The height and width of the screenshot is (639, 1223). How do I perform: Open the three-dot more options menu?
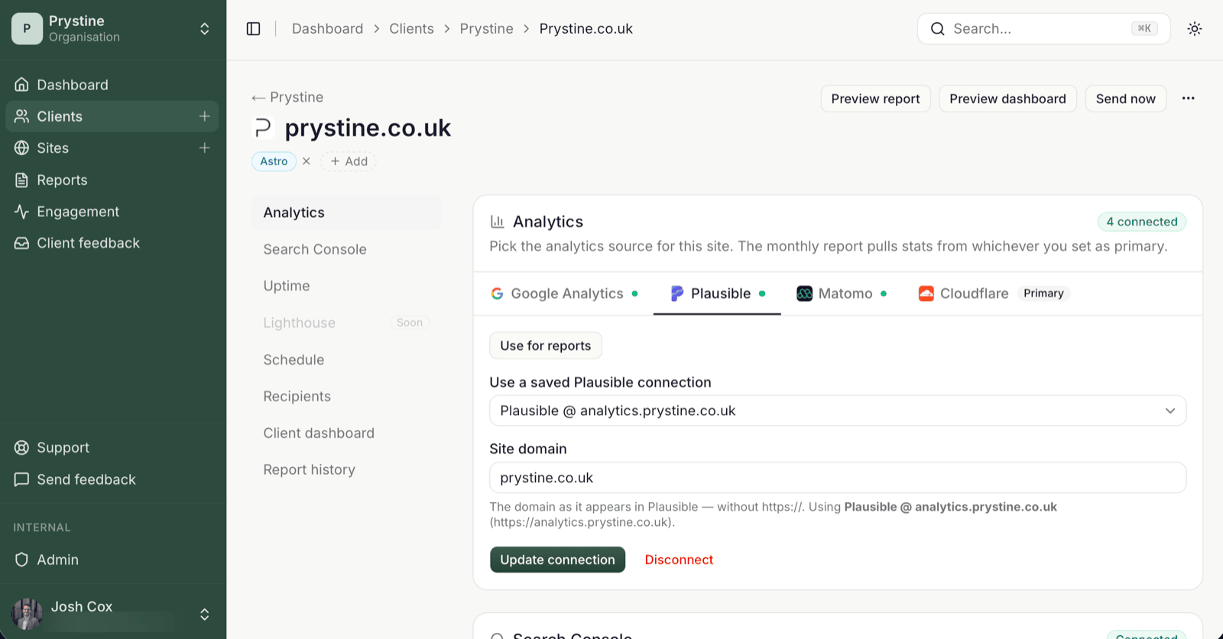(x=1188, y=99)
